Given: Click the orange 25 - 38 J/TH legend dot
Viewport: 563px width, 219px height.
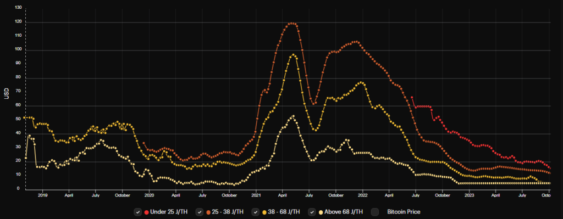Looking at the screenshot, I should [209, 212].
